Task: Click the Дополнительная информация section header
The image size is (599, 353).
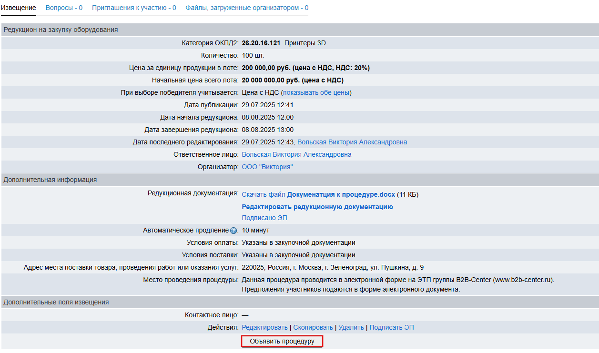Action: click(50, 180)
